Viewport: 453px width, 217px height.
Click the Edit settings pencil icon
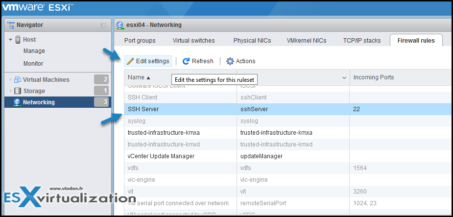pyautogui.click(x=130, y=61)
